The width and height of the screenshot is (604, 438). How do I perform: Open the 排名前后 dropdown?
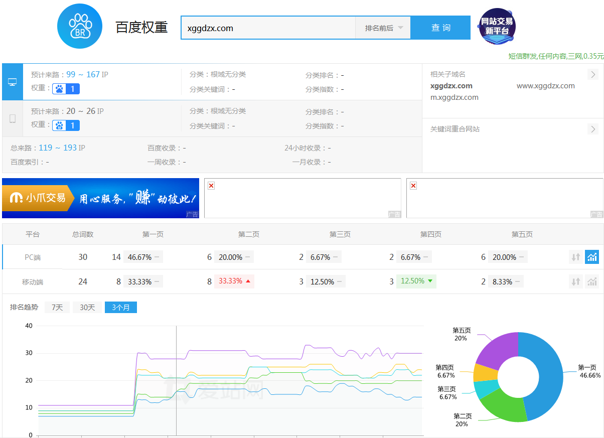point(383,28)
